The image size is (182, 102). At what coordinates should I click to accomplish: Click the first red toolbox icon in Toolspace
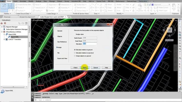2,23
